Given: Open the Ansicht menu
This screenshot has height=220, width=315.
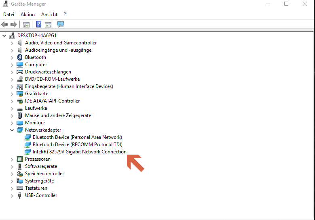Looking at the screenshot, I should coord(49,15).
